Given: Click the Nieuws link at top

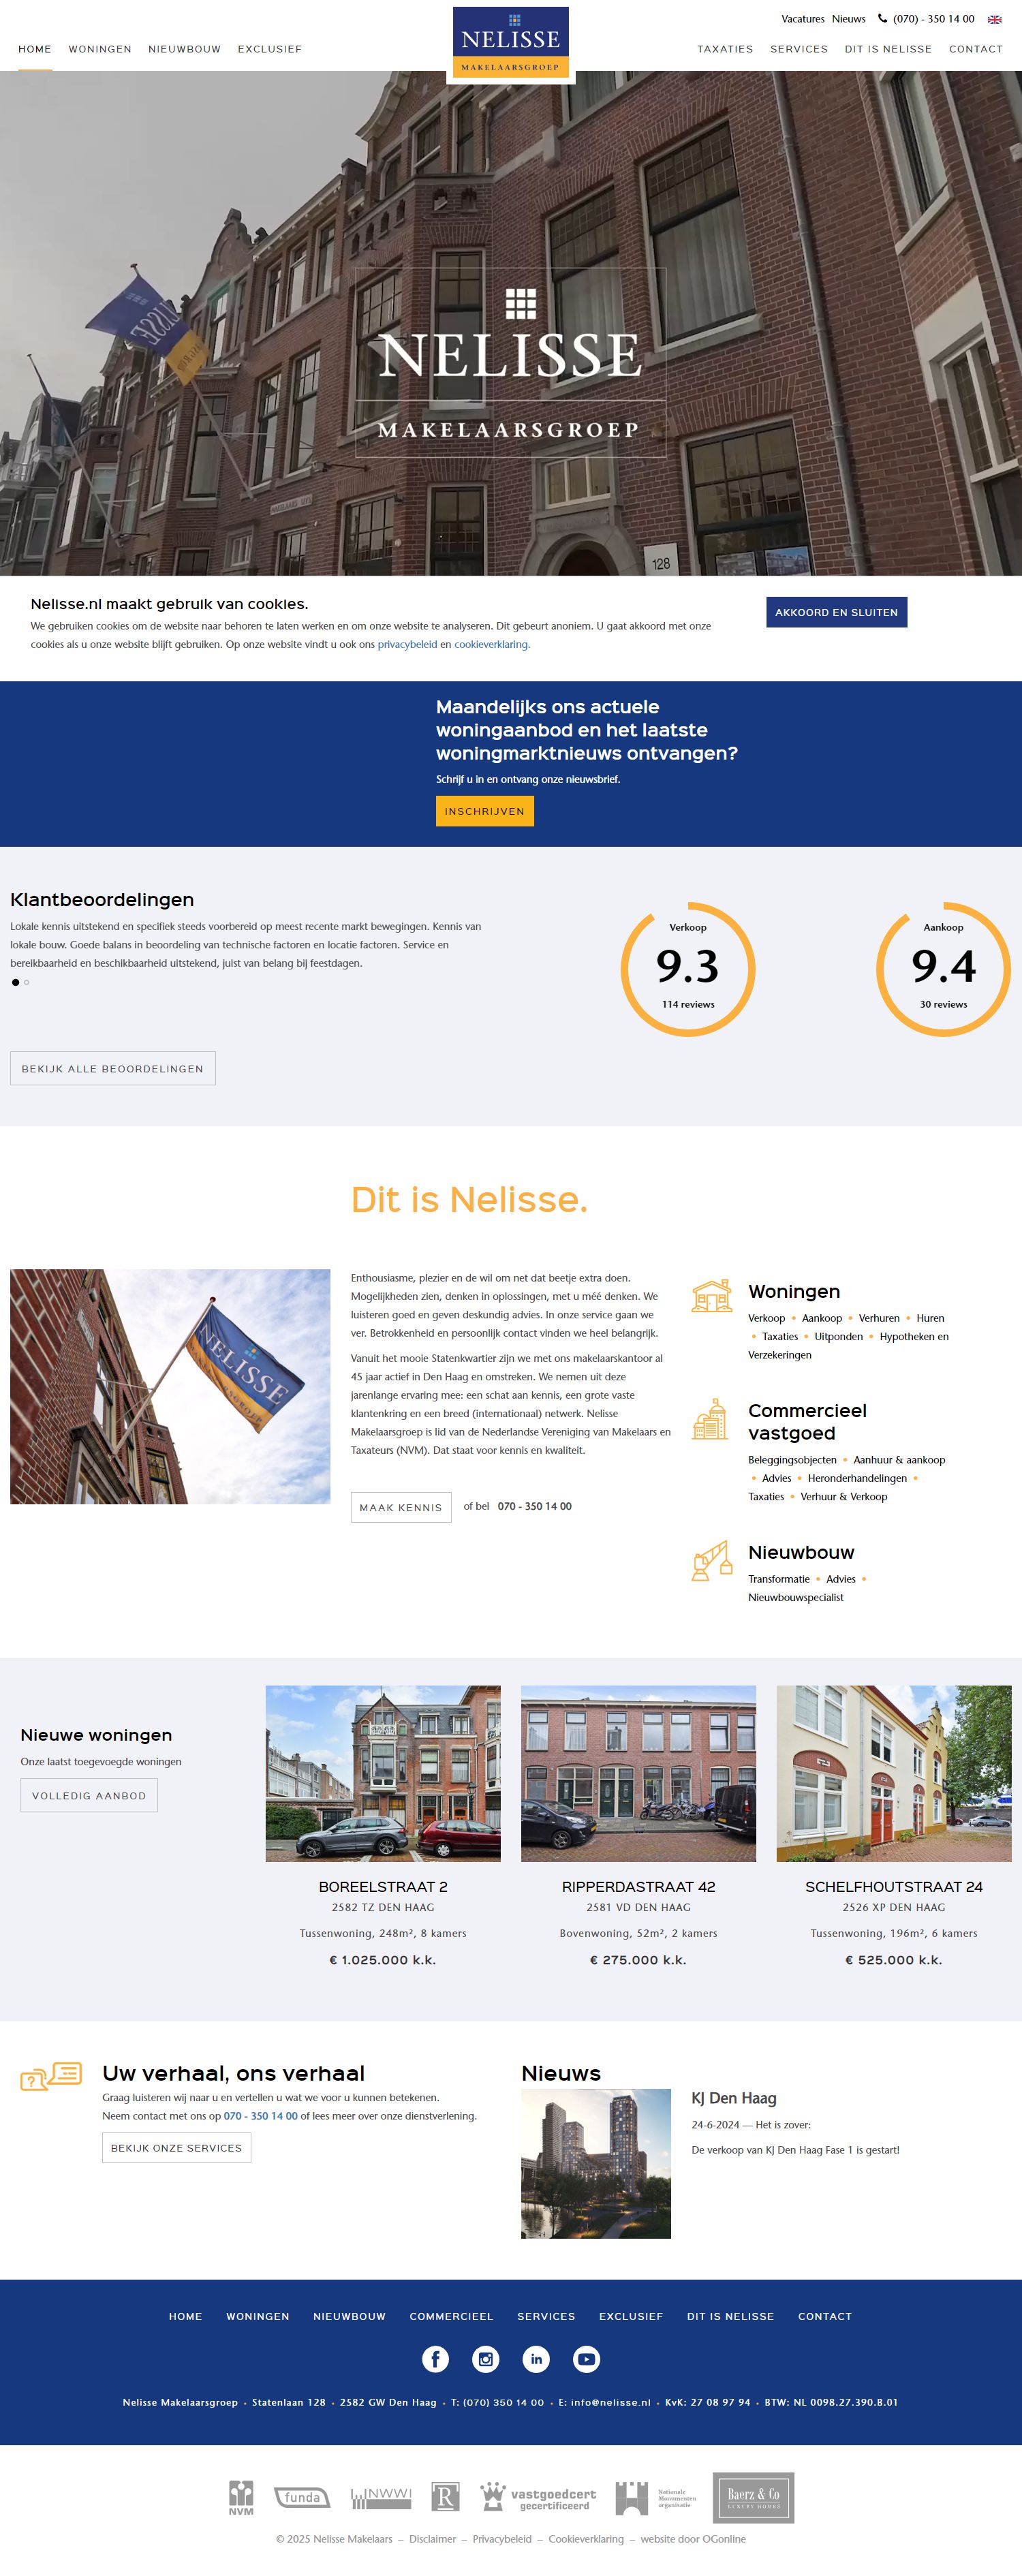Looking at the screenshot, I should (849, 19).
